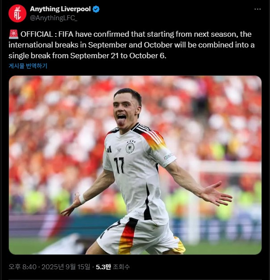This screenshot has width=270, height=280.
Task: Open the three-dot more options menu
Action: click(x=257, y=9)
